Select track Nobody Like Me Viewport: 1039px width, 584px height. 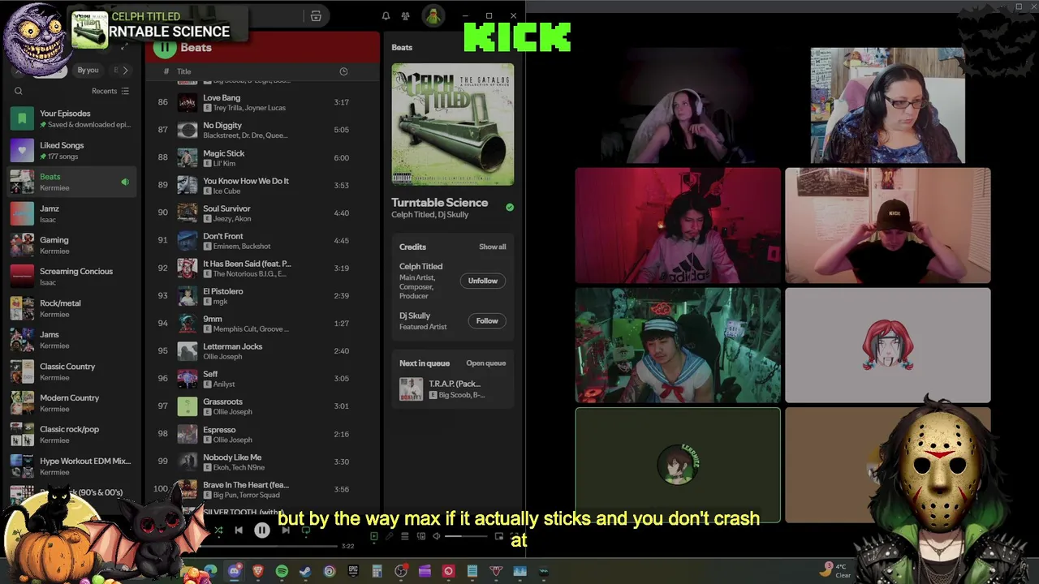[x=261, y=462]
